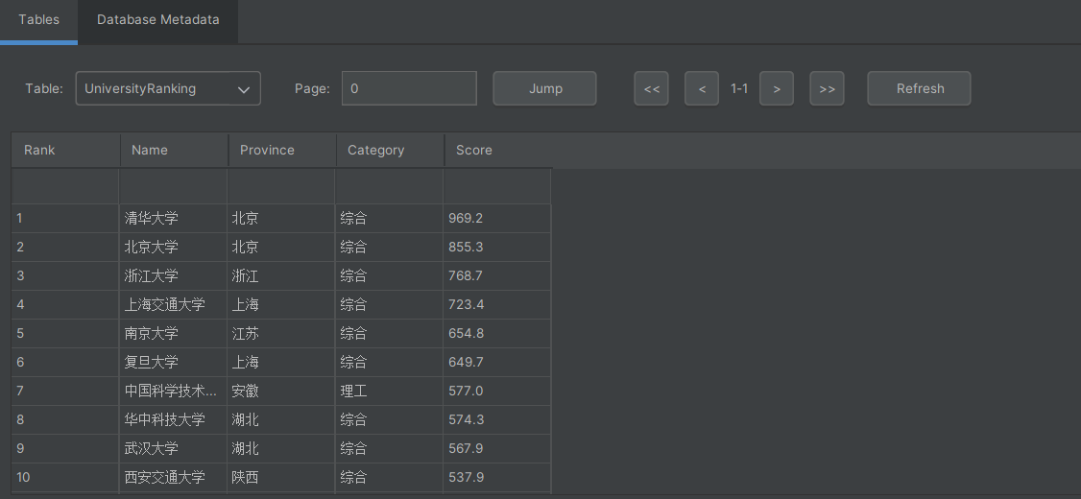Screen dimensions: 1081x499
Task: Select 综合 category in 南京大学 row
Action: tap(389, 334)
